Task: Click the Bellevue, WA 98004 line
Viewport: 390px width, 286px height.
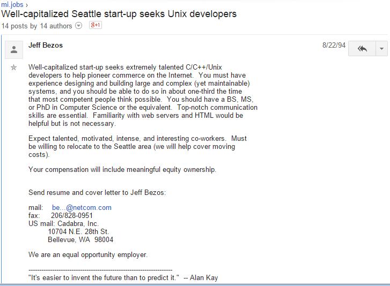Action: 80,239
